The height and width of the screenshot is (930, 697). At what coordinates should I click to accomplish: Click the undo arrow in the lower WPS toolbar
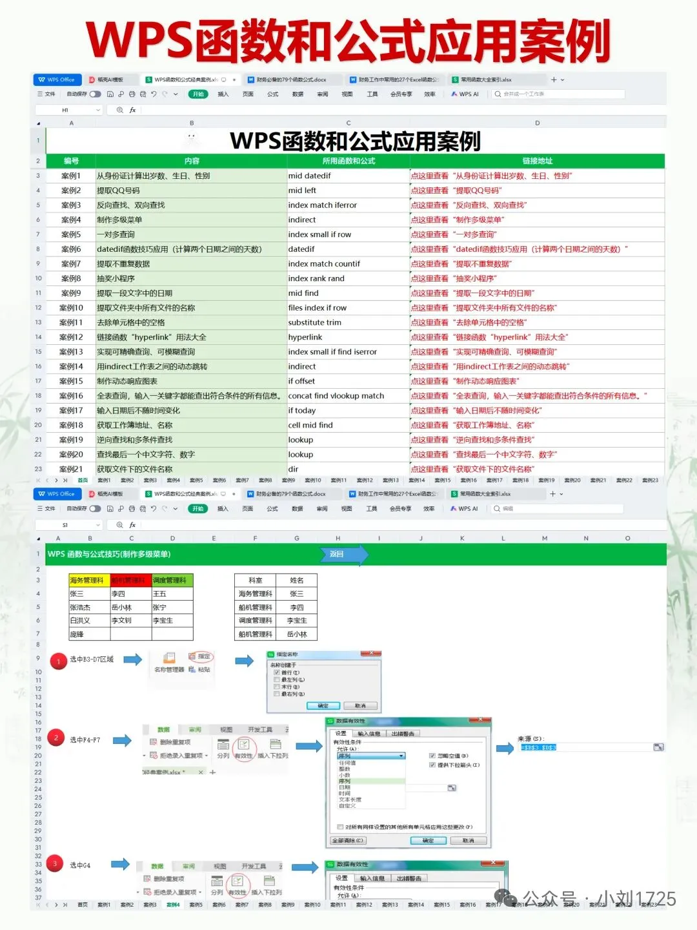coord(153,509)
